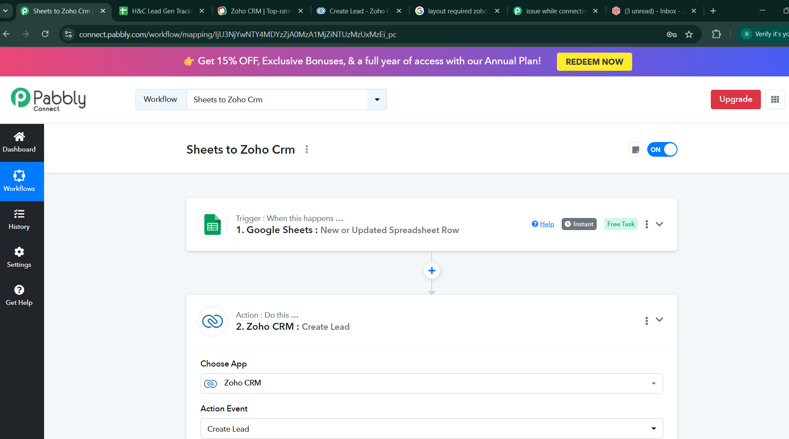Expand the Google Sheets trigger chevron

[x=659, y=224]
